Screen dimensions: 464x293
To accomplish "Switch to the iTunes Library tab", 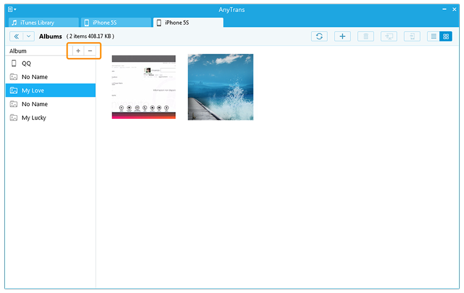I will [x=43, y=23].
